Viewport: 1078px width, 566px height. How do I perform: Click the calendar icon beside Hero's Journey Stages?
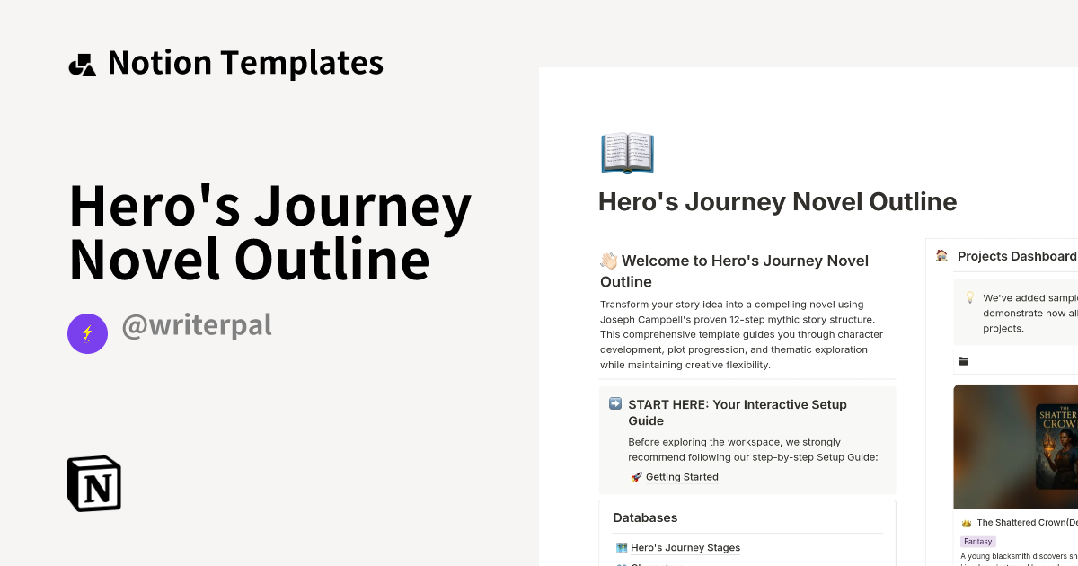click(621, 547)
